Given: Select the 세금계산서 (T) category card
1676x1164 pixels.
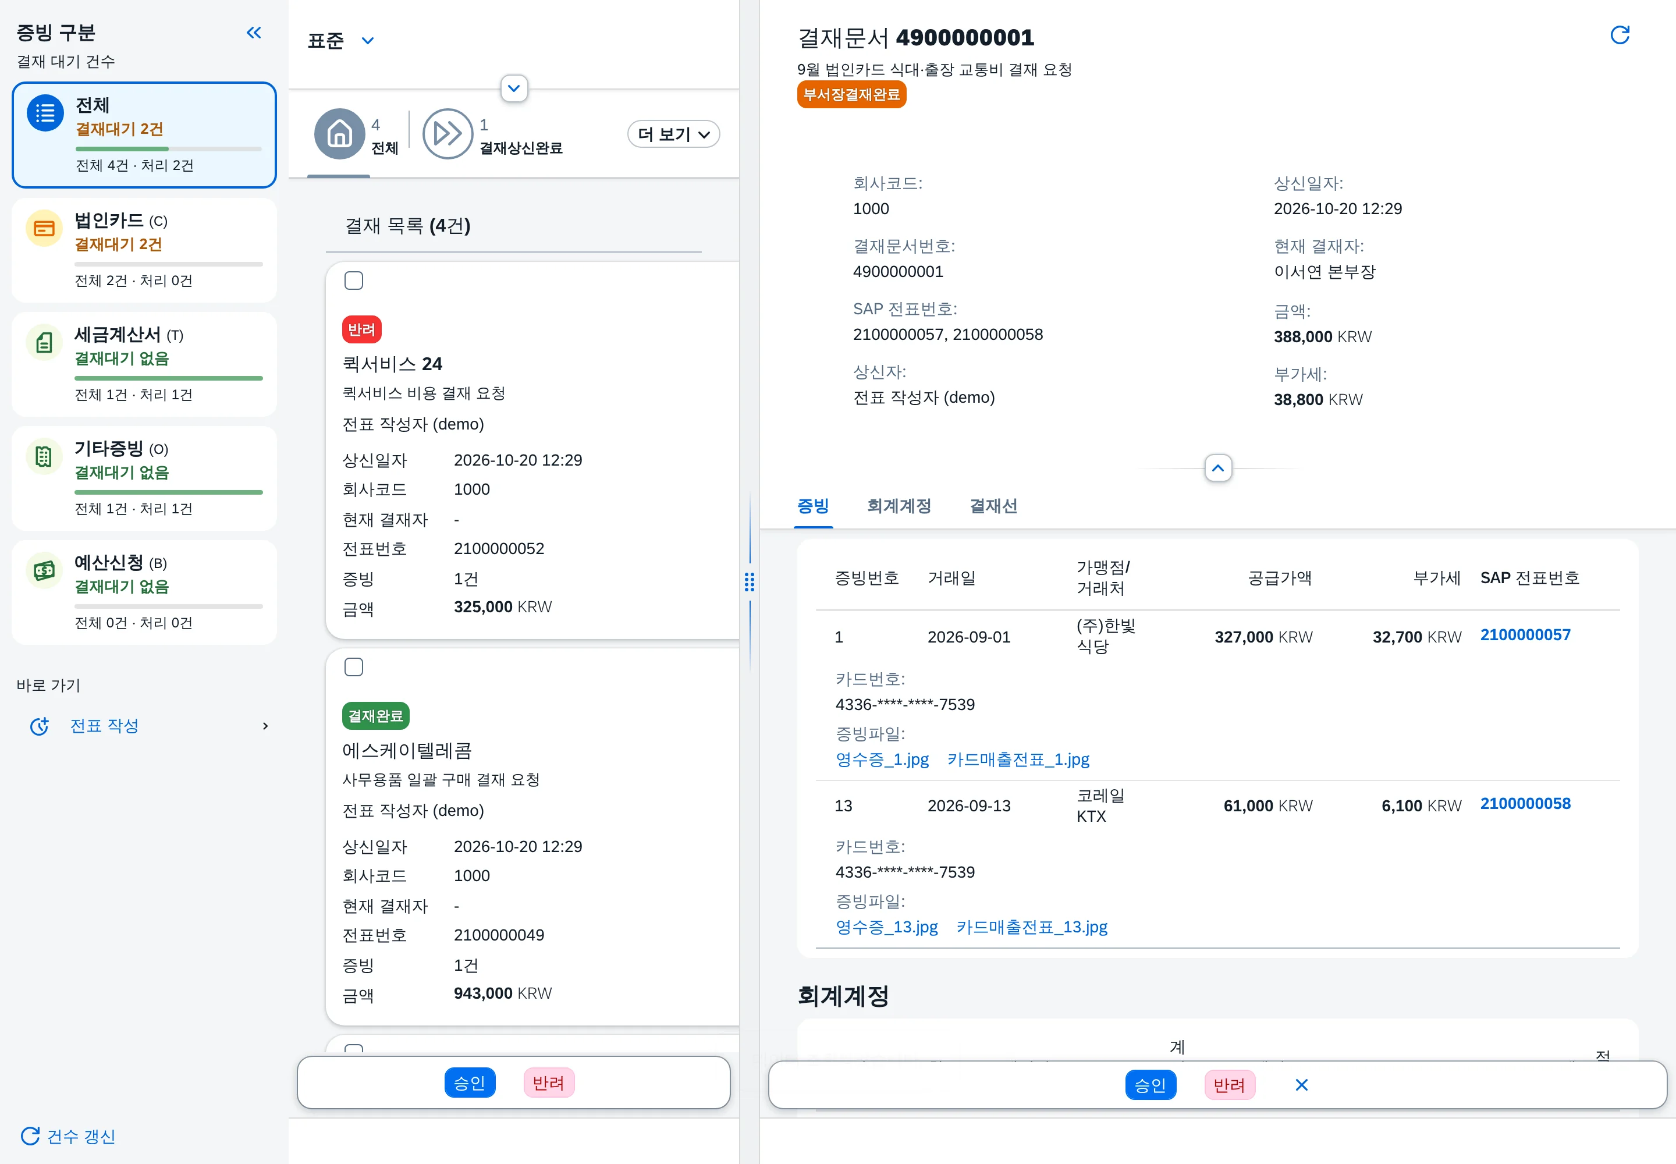Looking at the screenshot, I should pyautogui.click(x=144, y=364).
